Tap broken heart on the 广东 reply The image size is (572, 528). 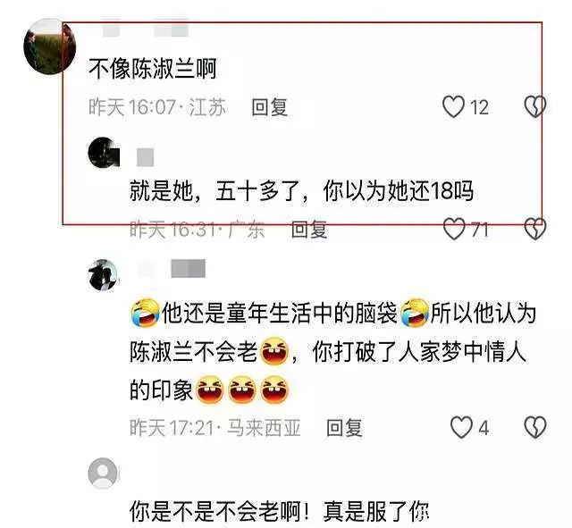[534, 229]
